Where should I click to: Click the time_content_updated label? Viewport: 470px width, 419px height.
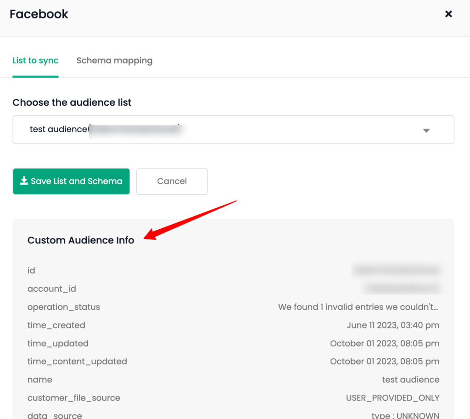pos(77,362)
